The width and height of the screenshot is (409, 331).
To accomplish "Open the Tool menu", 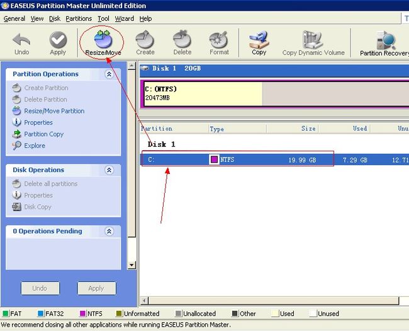I will (103, 18).
